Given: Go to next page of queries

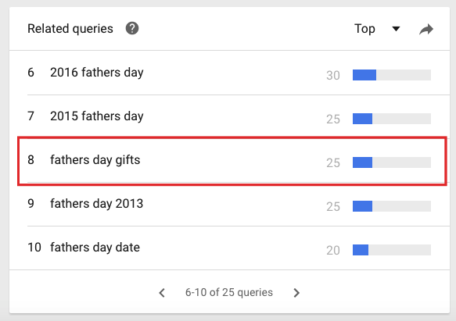Looking at the screenshot, I should pyautogui.click(x=296, y=293).
